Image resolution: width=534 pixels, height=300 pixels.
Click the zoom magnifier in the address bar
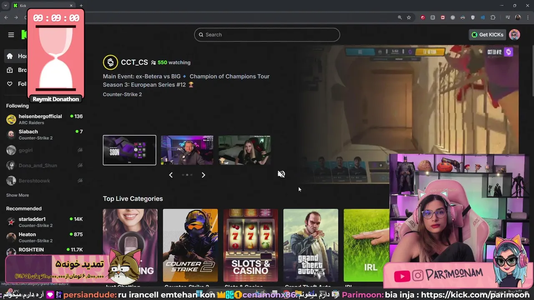400,17
